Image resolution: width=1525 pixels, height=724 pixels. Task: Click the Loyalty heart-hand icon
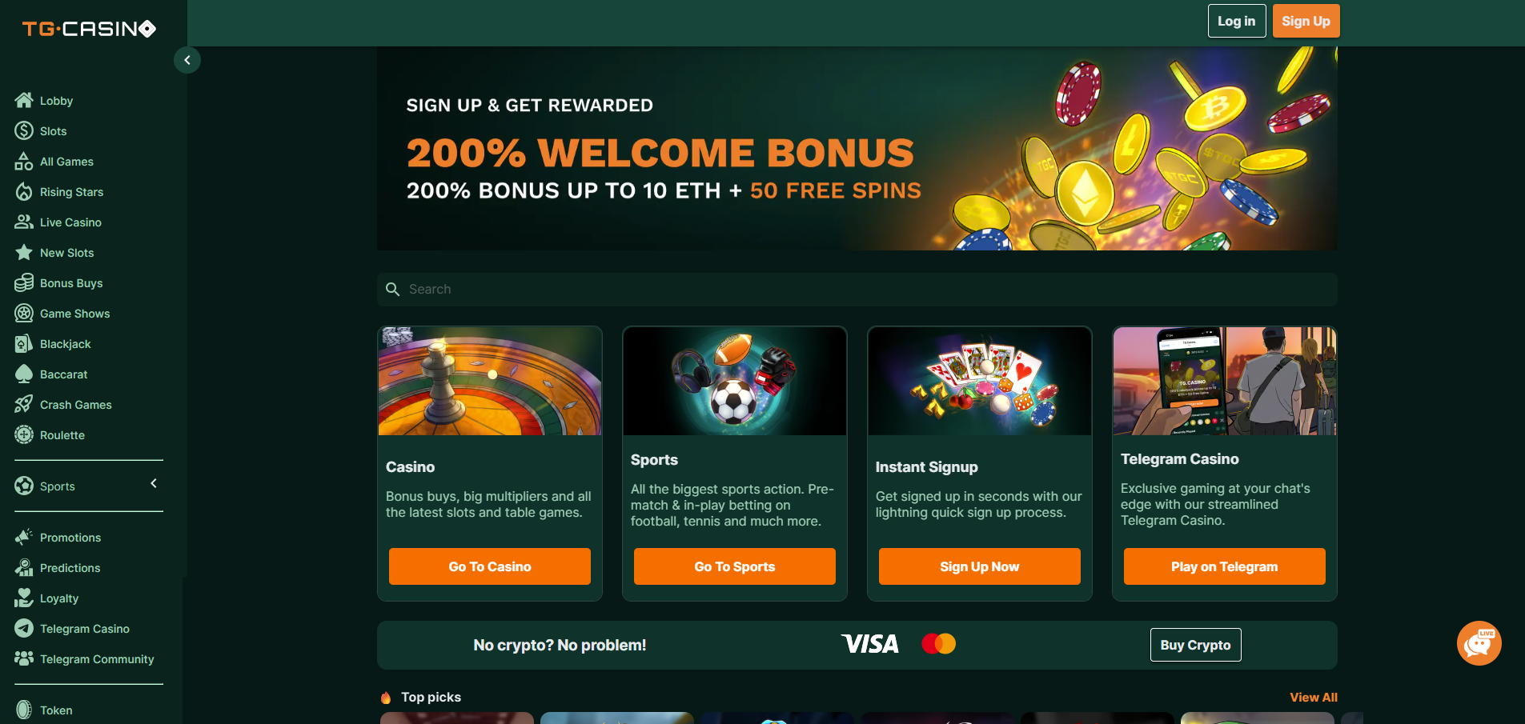[x=24, y=598]
